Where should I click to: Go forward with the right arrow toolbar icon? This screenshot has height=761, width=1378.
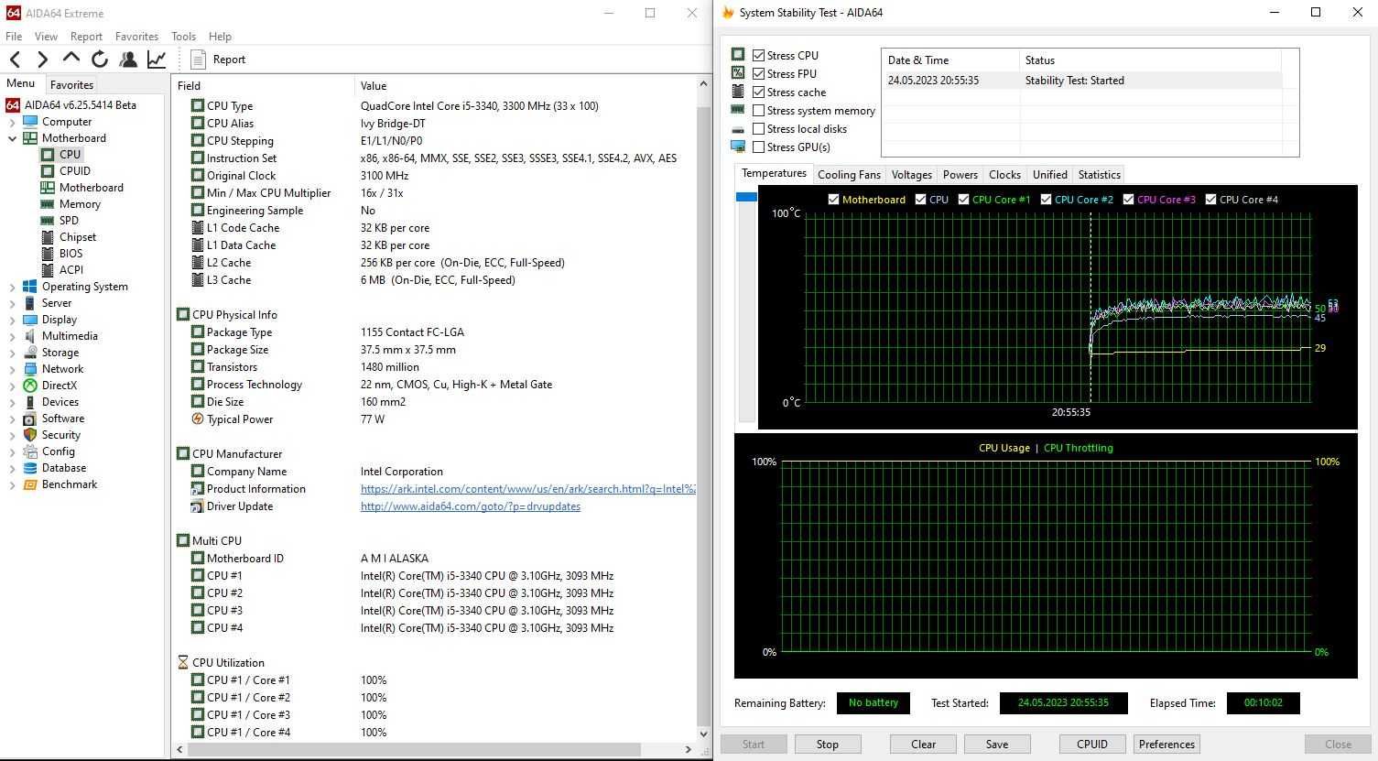[x=42, y=60]
